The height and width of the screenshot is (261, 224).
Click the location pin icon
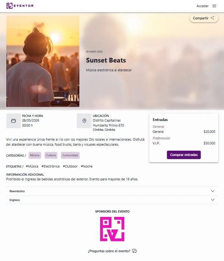point(84,121)
